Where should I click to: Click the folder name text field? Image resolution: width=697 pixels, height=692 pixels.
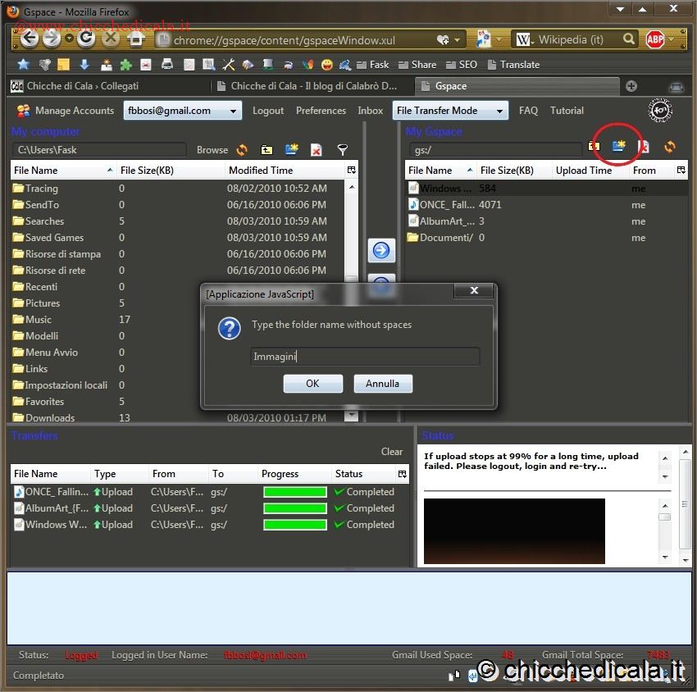pos(364,357)
